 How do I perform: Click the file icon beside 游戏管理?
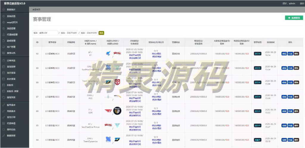click(4, 41)
